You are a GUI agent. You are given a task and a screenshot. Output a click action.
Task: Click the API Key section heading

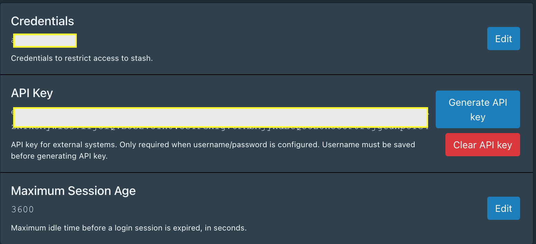[32, 93]
